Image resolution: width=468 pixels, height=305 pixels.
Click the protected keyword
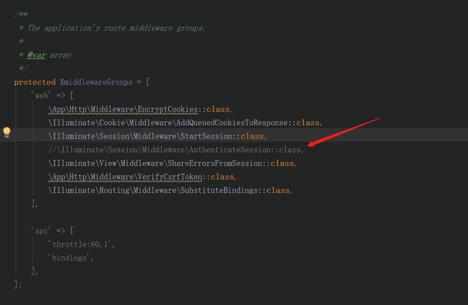[35, 82]
